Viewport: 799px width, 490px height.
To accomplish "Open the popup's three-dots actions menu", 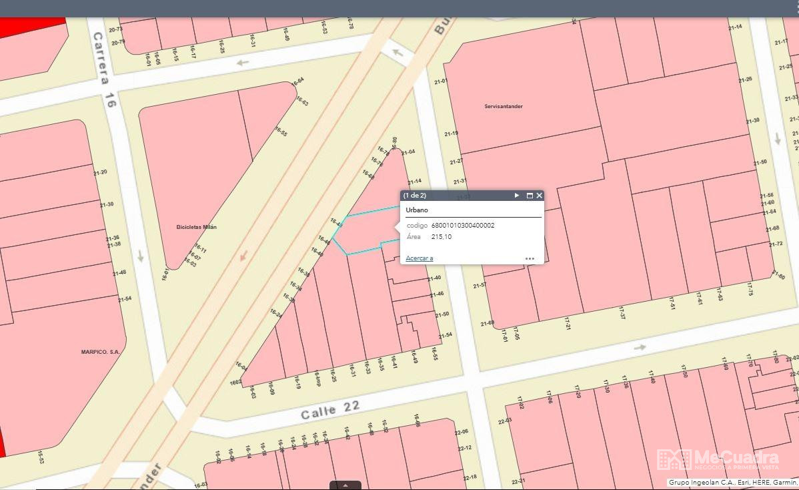I will pyautogui.click(x=530, y=258).
